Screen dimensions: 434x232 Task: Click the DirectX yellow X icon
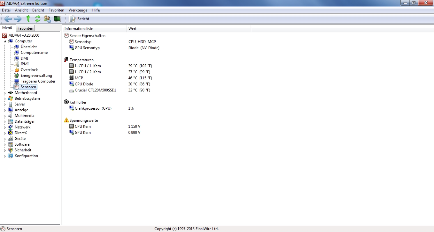coord(11,133)
